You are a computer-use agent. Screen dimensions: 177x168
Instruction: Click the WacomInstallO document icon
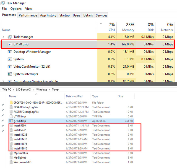[x=11, y=162]
